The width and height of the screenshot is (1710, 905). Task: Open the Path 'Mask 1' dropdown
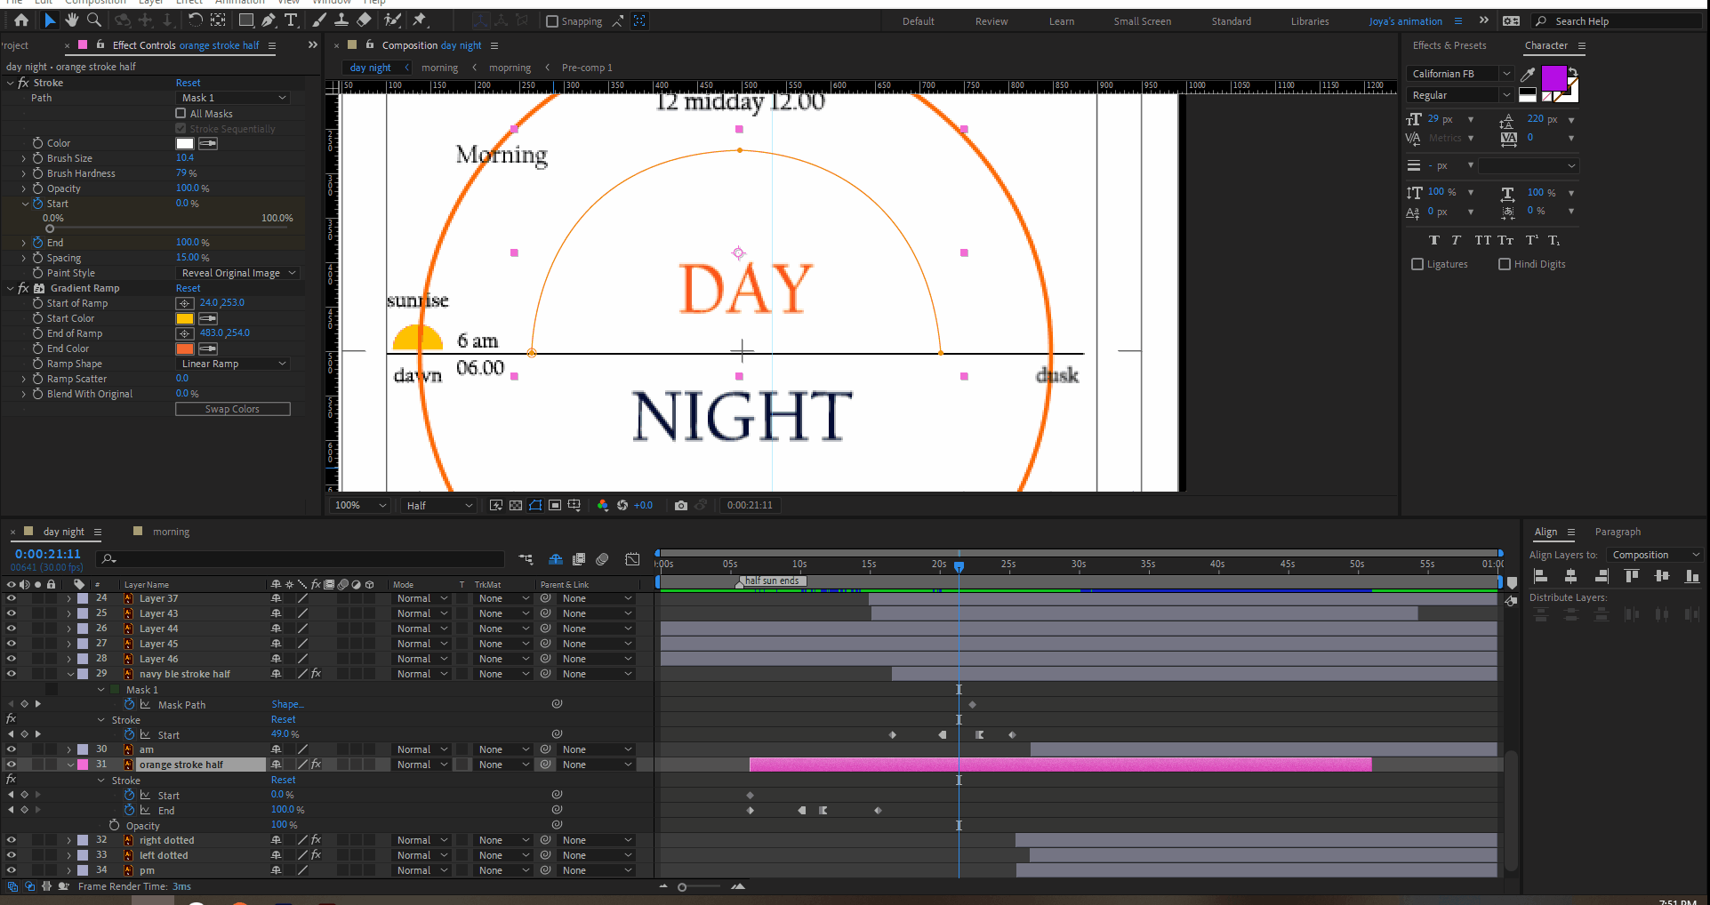(x=234, y=98)
